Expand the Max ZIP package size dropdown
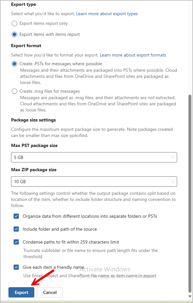This screenshot has width=193, height=303. (94, 182)
